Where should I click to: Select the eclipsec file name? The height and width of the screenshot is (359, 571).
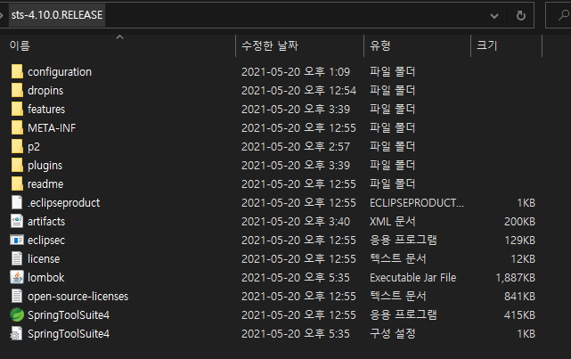[46, 241]
